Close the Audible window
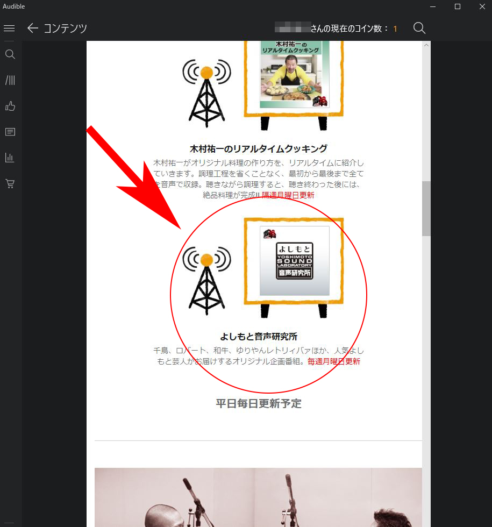 [482, 6]
